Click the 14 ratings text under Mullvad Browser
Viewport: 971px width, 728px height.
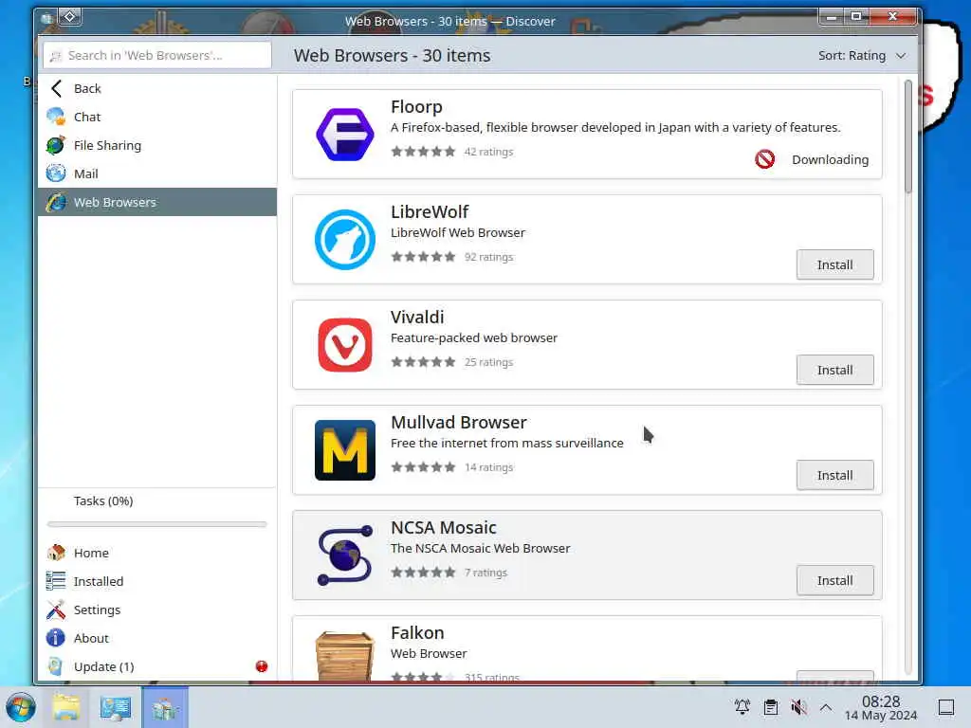(x=488, y=467)
